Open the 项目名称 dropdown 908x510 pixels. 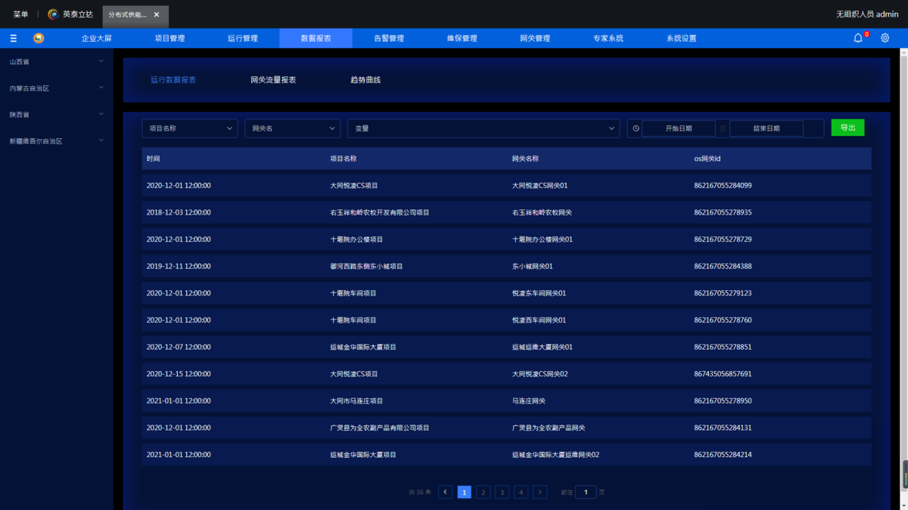pyautogui.click(x=189, y=128)
